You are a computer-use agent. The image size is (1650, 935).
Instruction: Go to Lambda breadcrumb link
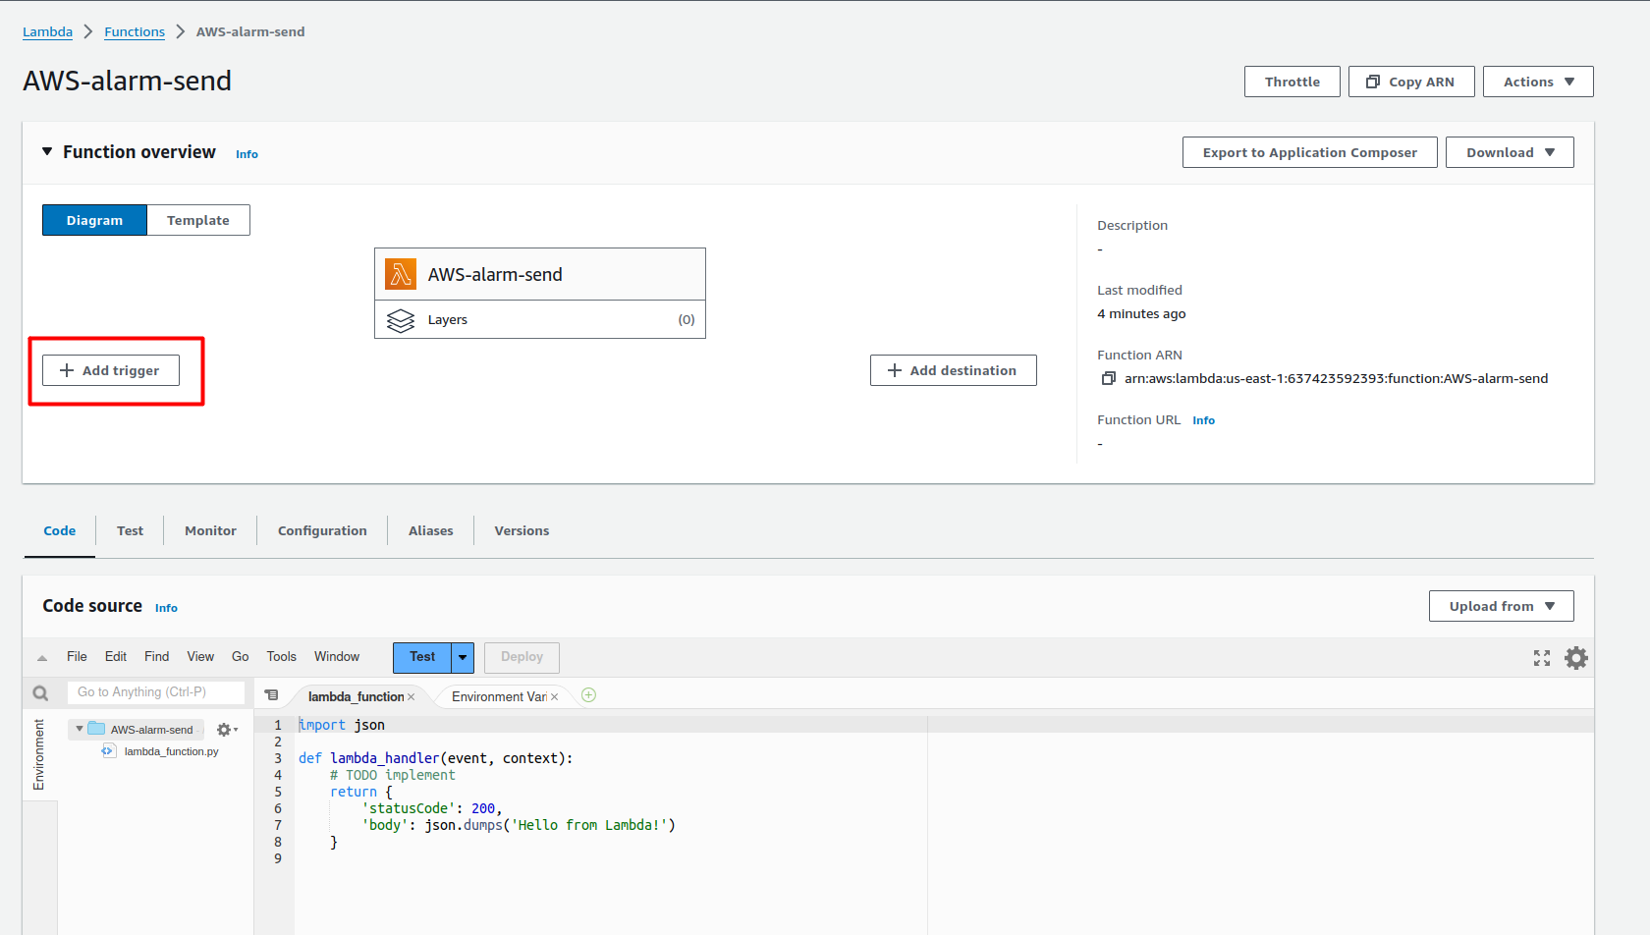click(x=48, y=31)
